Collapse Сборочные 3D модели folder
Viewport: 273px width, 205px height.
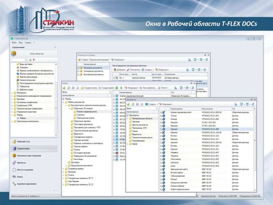point(69,109)
